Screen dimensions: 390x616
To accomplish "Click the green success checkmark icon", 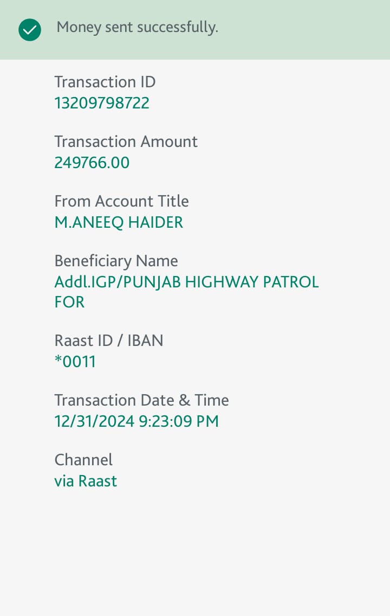I will tap(30, 30).
